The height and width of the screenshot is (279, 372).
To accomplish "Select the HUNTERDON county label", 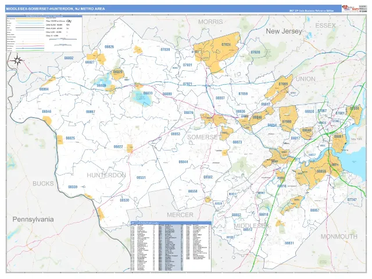I will [x=106, y=176].
